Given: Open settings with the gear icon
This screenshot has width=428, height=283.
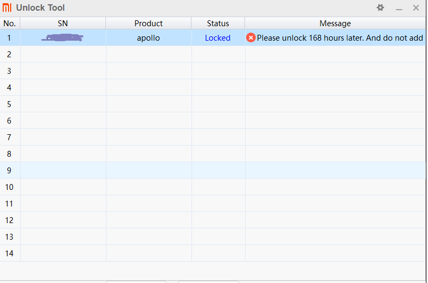Looking at the screenshot, I should click(x=380, y=7).
